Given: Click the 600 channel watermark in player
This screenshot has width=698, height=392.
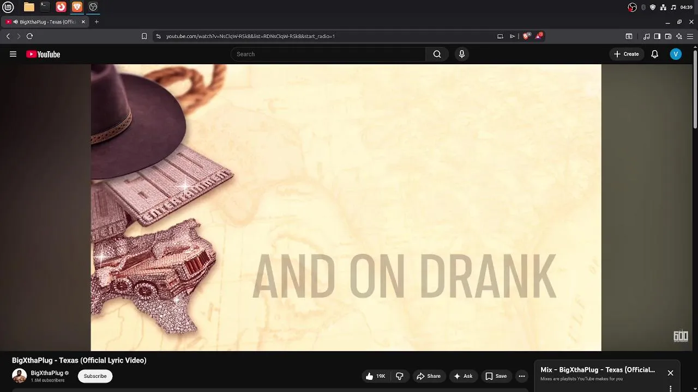Looking at the screenshot, I should 681,336.
